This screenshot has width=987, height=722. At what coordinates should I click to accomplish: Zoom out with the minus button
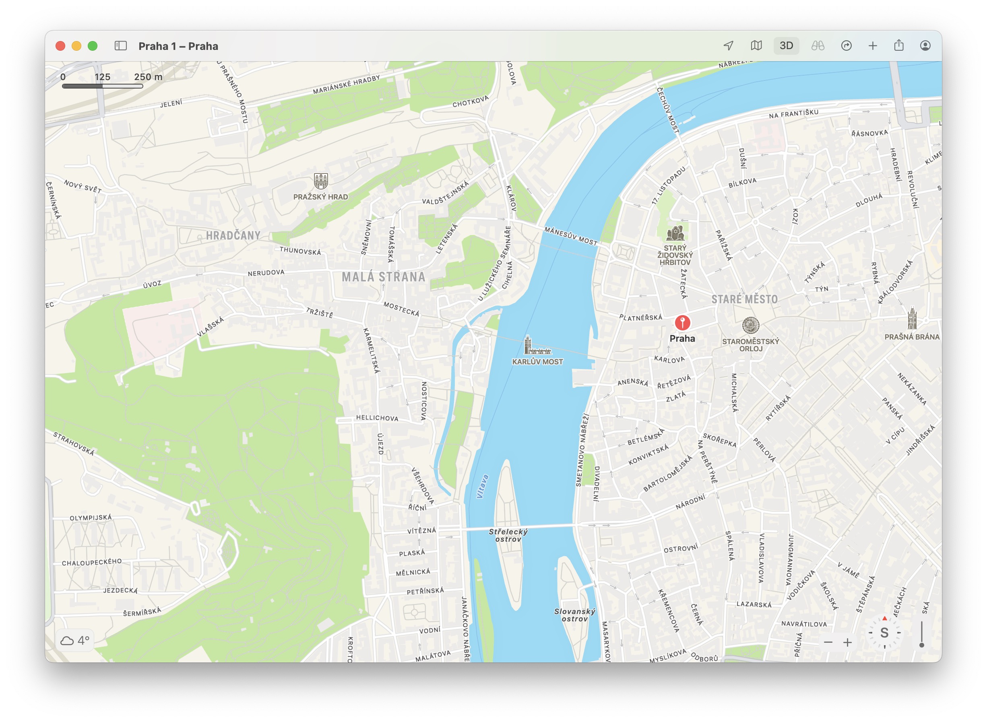pyautogui.click(x=828, y=642)
